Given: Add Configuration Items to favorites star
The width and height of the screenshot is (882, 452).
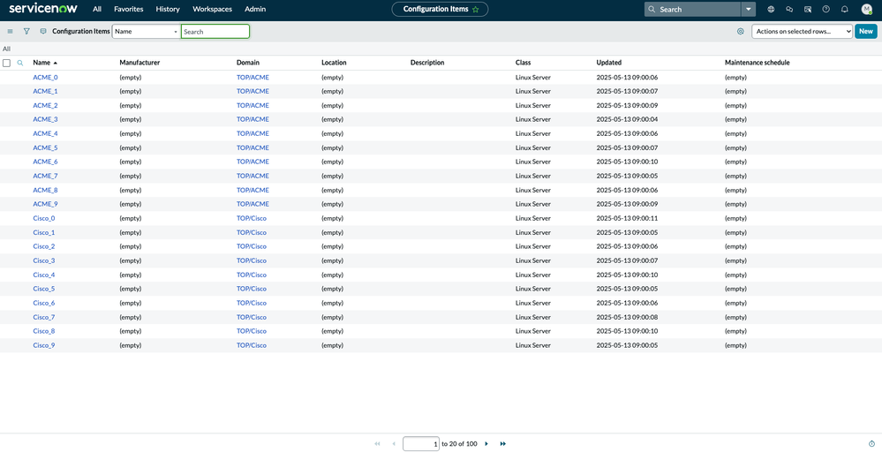Looking at the screenshot, I should pos(476,10).
